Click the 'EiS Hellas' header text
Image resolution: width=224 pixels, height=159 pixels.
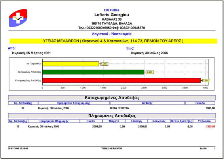(112, 10)
